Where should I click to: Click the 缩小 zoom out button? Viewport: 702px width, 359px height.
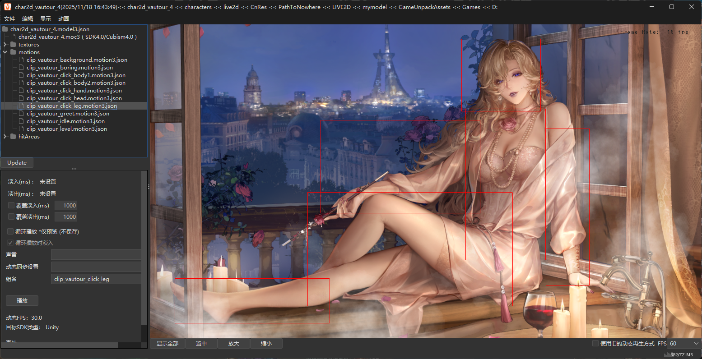point(266,344)
